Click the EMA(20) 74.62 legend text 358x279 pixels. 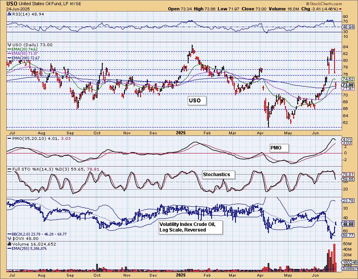click(25, 49)
